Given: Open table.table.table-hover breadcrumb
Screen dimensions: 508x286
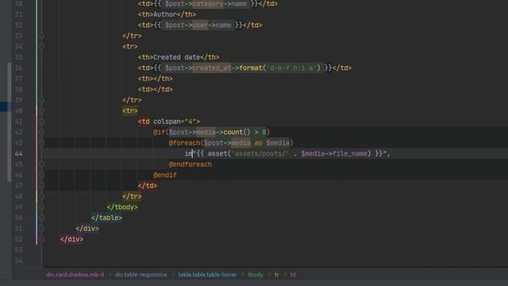Looking at the screenshot, I should tap(207, 275).
